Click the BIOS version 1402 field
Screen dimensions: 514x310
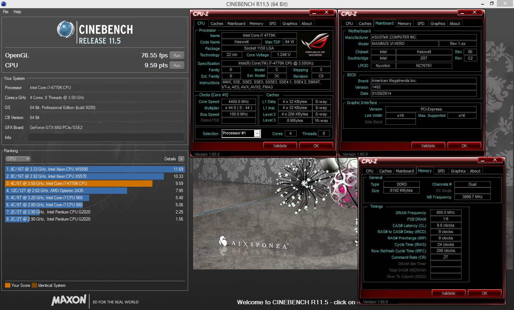click(424, 87)
